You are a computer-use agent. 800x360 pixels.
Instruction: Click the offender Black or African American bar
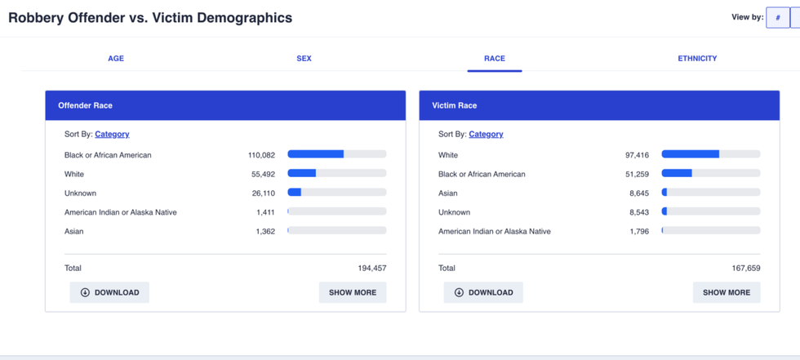336,154
